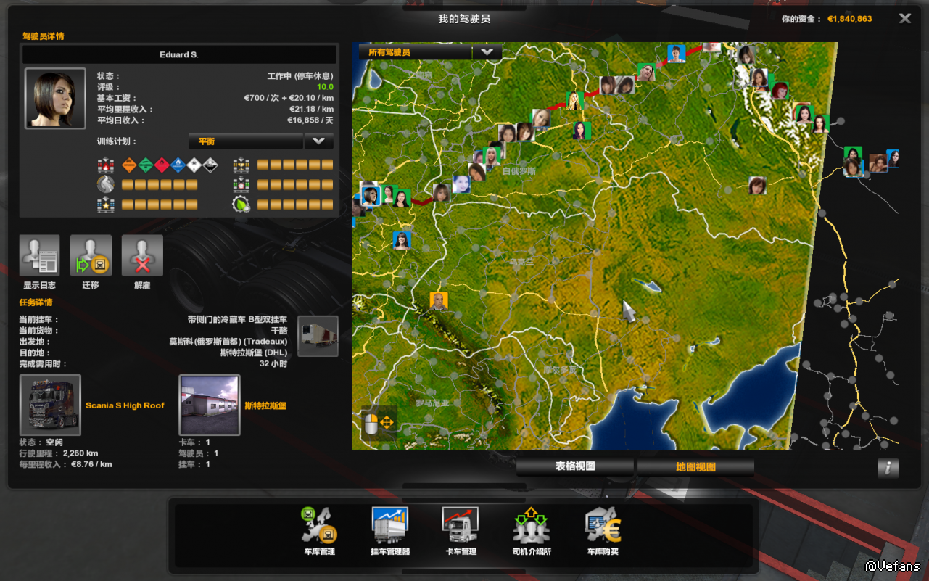Click the 摩尔多瓦 label on the map
Viewport: 929px width, 581px height.
(560, 370)
